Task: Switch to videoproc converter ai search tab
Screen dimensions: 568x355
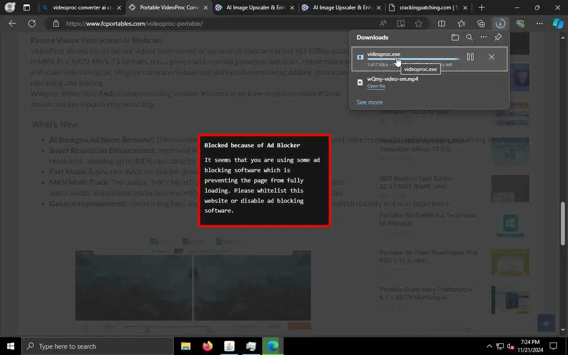Action: tap(83, 8)
